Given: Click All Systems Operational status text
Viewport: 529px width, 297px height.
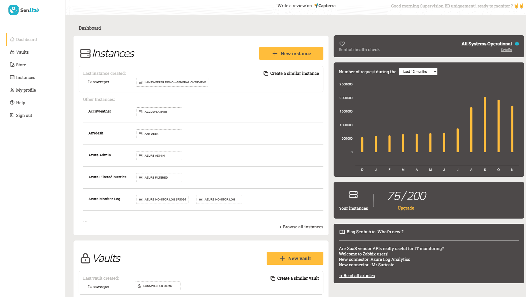Looking at the screenshot, I should tap(487, 44).
